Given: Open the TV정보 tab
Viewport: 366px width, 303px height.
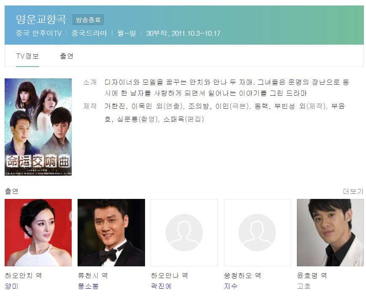Looking at the screenshot, I should [x=27, y=56].
